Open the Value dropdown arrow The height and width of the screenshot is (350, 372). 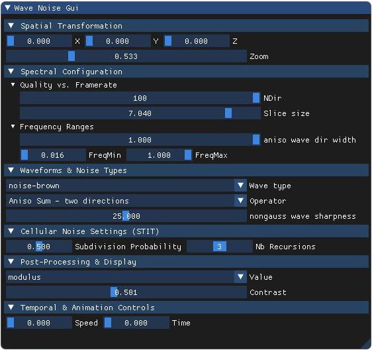point(240,276)
